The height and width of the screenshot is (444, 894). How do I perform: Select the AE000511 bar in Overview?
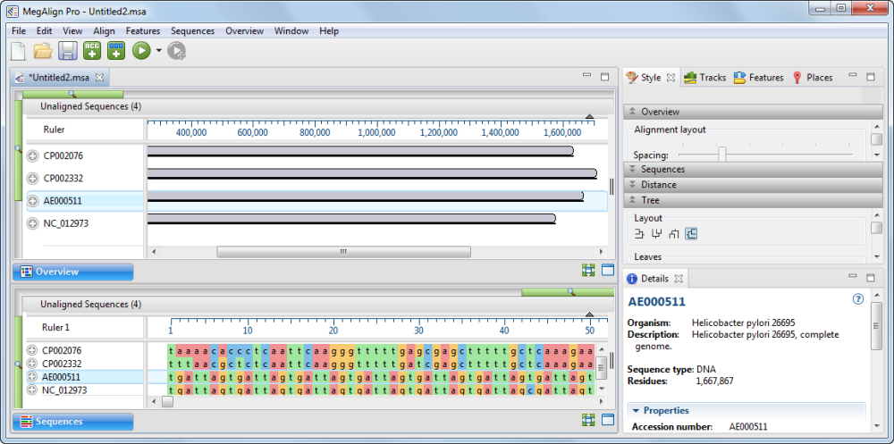pos(366,196)
